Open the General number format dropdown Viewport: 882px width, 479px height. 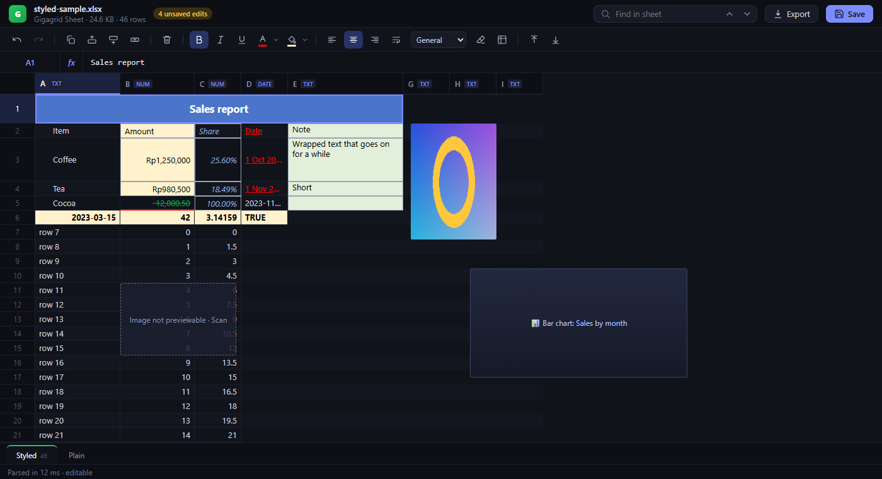coord(438,40)
